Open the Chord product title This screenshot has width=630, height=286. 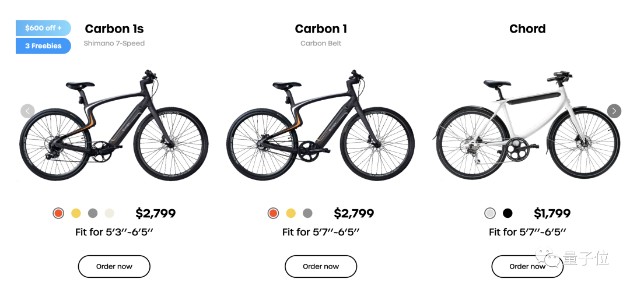(527, 29)
